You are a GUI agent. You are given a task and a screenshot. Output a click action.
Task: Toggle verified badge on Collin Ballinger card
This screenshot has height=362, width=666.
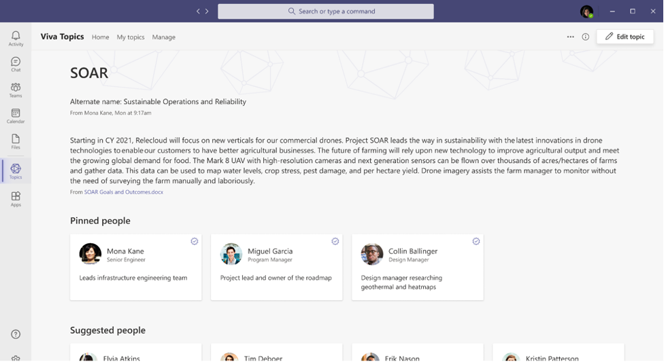(x=476, y=241)
